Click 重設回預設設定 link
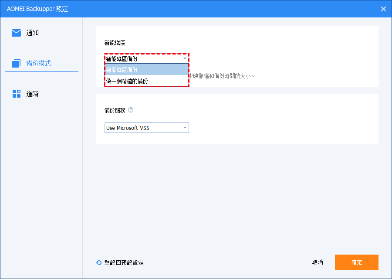This screenshot has height=279, width=392. tap(124, 262)
